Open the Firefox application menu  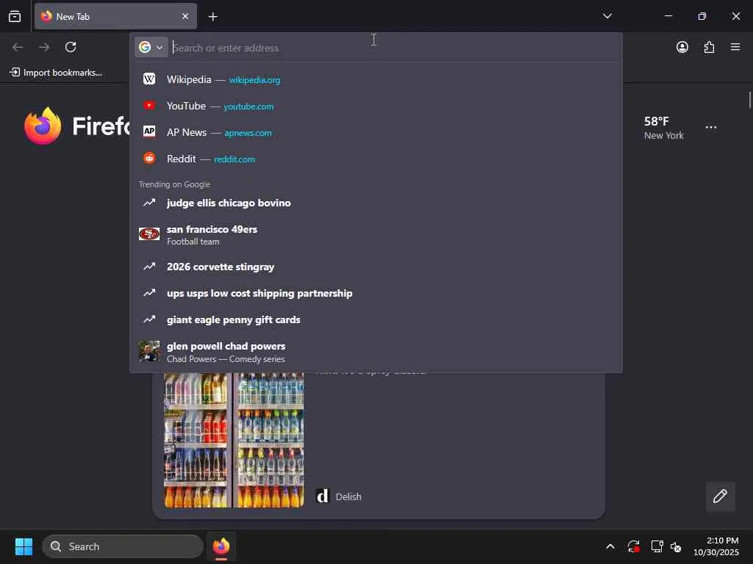point(735,47)
